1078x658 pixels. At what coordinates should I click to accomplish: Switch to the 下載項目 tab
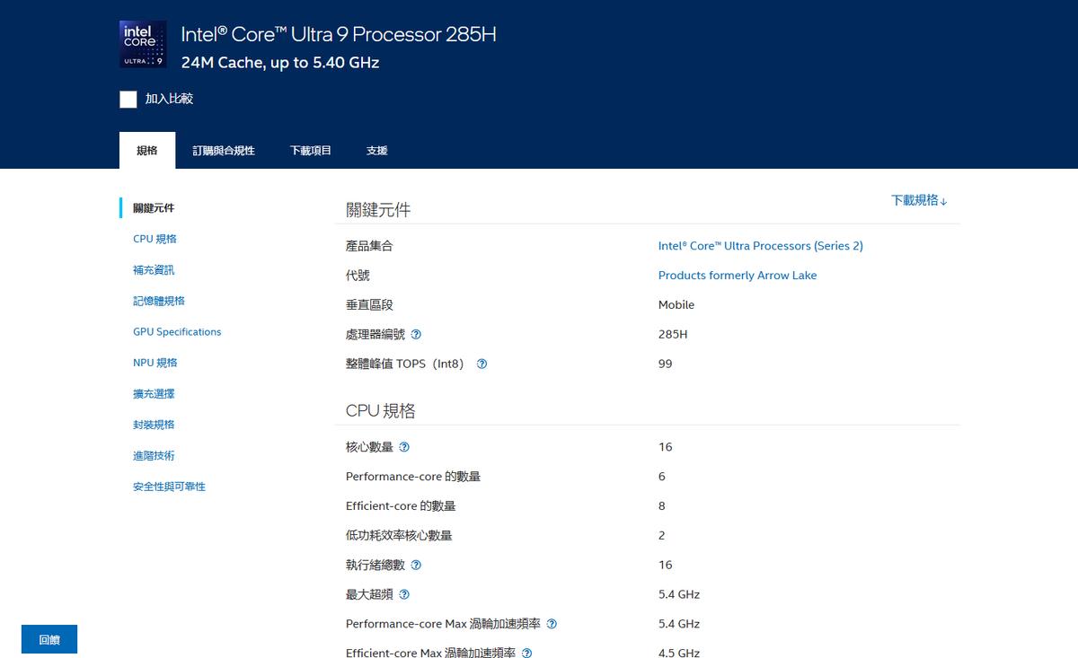coord(311,151)
